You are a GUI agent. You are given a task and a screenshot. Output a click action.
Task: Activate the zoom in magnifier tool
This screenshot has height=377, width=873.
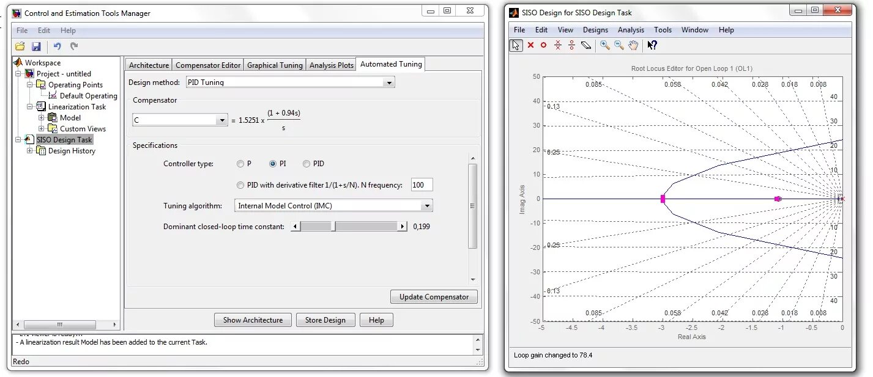(605, 45)
